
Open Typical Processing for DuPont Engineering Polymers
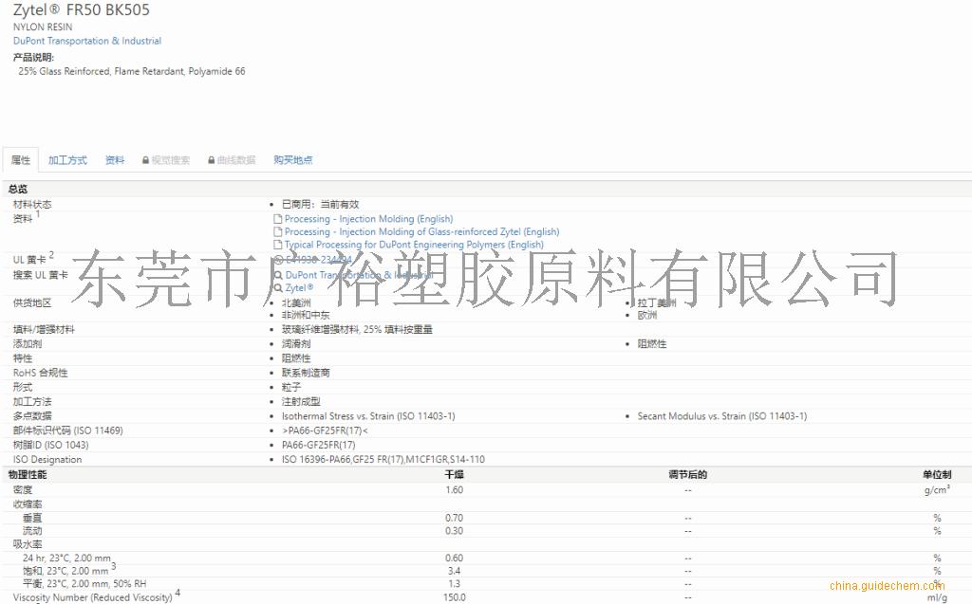[x=414, y=245]
